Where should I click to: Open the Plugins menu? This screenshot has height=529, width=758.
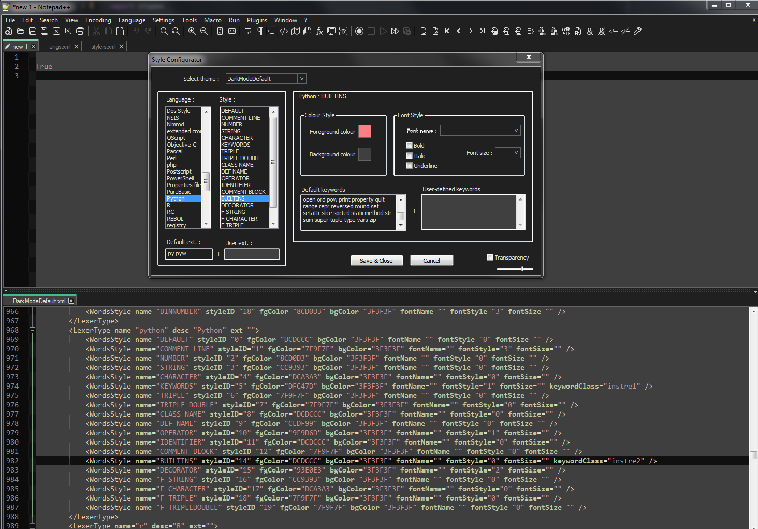257,20
